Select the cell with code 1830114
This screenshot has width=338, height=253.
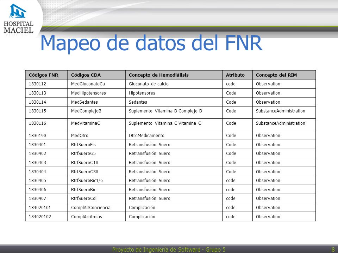point(46,102)
